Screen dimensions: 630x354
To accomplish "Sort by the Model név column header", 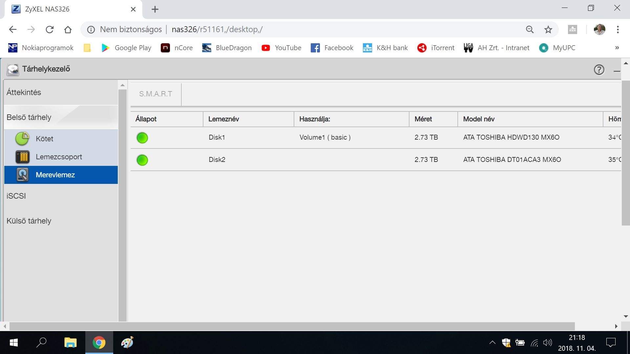I will coord(530,119).
